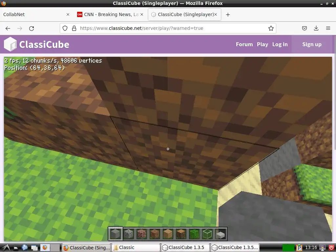Select the stone block in hotbar
The image size is (336, 252).
pyautogui.click(x=115, y=234)
